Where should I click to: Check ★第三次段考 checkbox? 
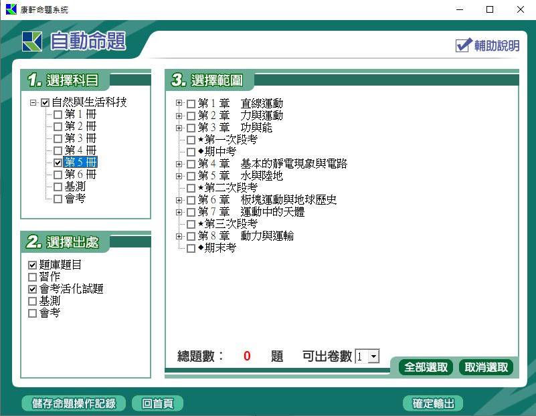tap(191, 225)
